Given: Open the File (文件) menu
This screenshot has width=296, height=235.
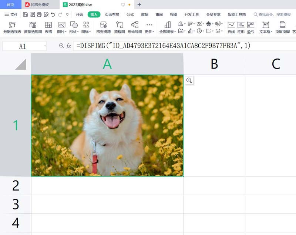Looking at the screenshot, I should (x=11, y=14).
